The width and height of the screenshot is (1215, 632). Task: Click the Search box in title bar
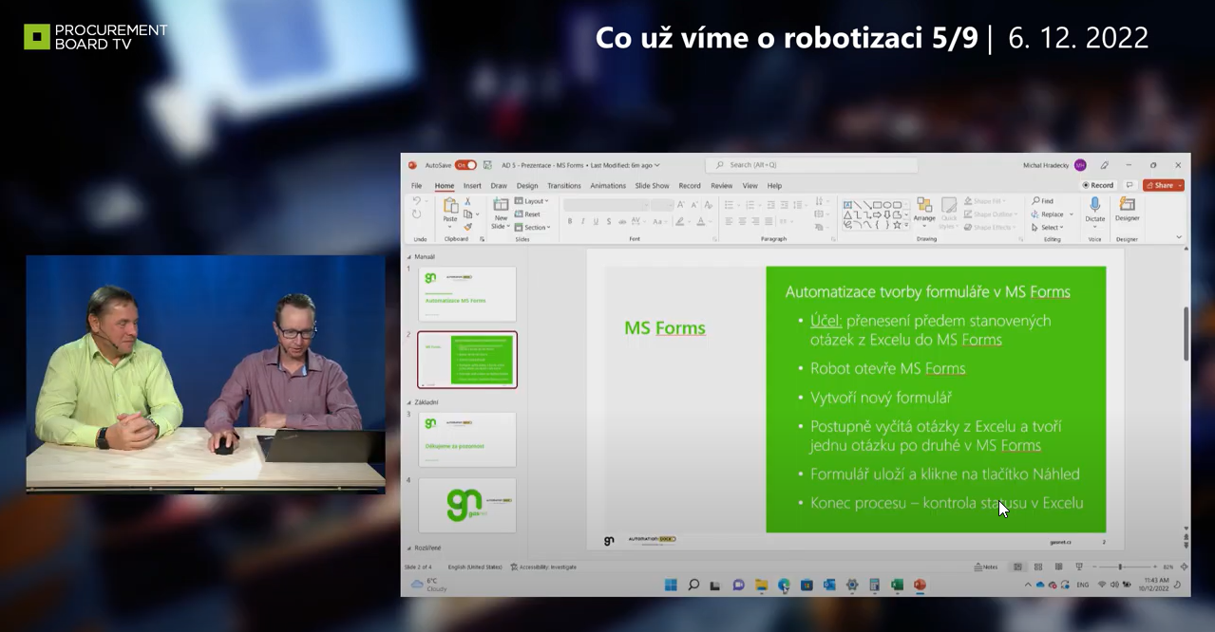[812, 165]
